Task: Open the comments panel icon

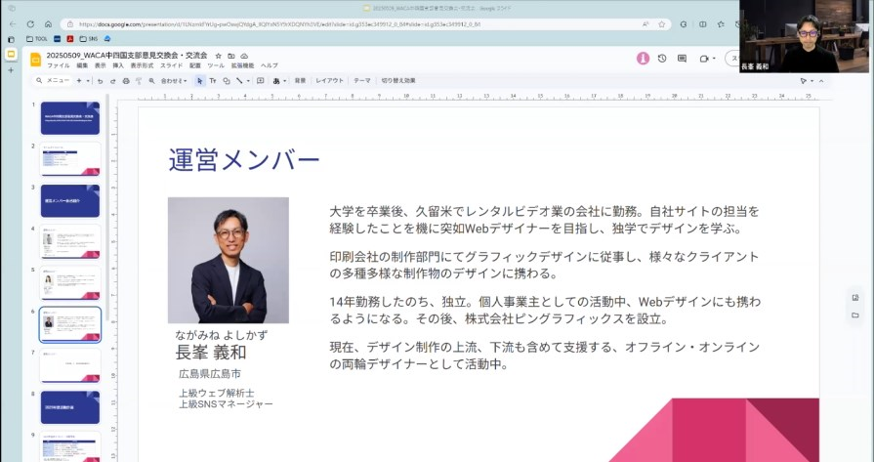Action: click(682, 59)
